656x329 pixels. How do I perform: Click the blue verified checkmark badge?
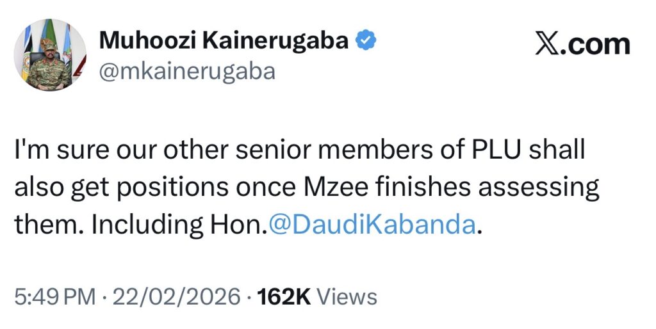tap(366, 42)
